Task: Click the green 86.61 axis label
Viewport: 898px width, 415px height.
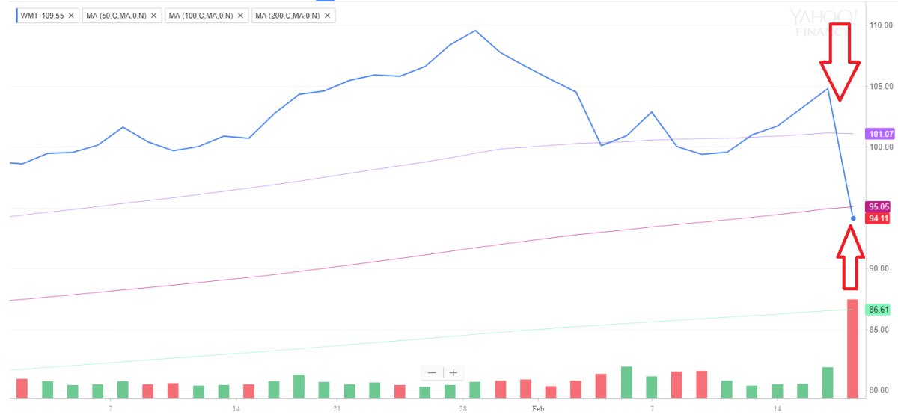Action: 876,309
